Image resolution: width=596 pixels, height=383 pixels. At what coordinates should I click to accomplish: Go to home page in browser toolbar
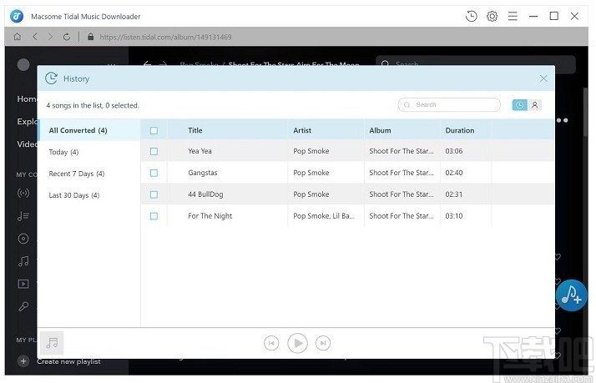pyautogui.click(x=17, y=37)
